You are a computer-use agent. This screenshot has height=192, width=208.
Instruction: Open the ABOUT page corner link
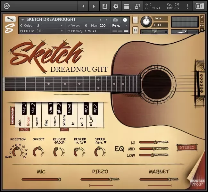coord(197,184)
